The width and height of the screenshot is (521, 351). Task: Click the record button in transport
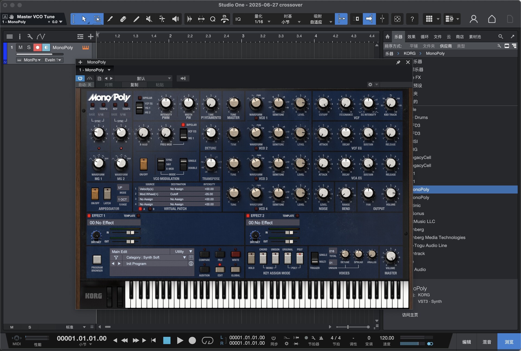(192, 340)
